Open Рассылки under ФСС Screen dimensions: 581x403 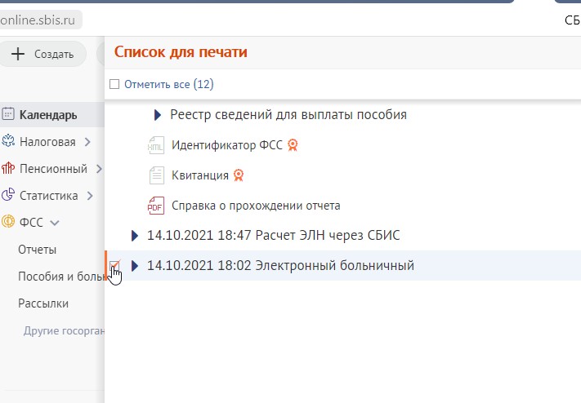(43, 303)
